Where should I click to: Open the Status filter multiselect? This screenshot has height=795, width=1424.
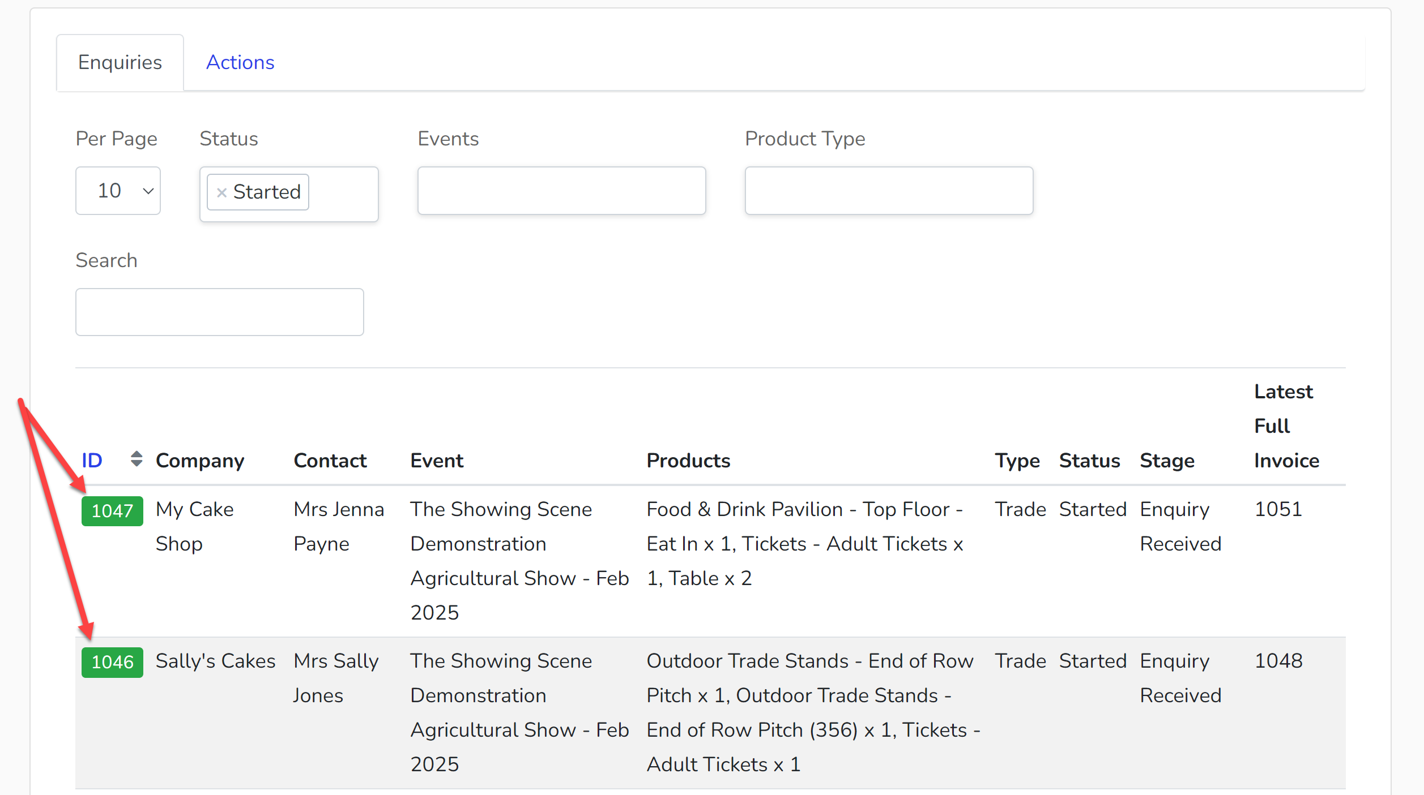pyautogui.click(x=289, y=194)
